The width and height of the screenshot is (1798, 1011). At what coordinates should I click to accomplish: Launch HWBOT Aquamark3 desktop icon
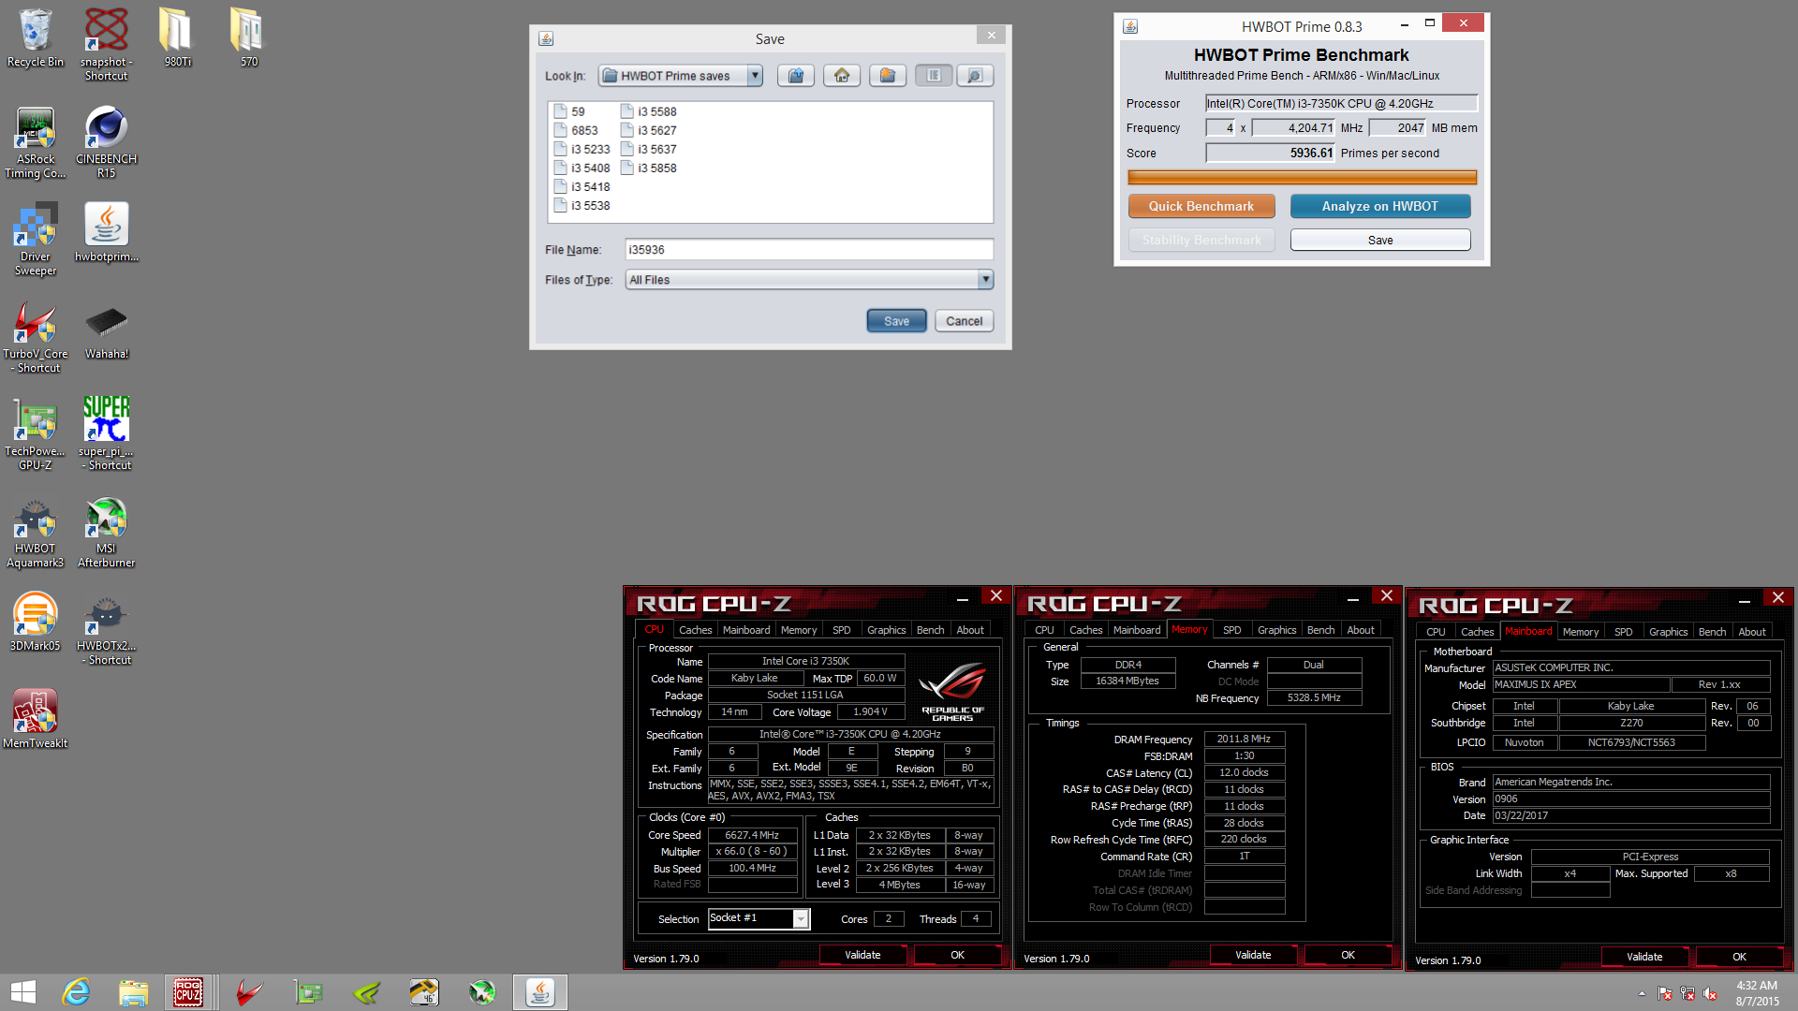coord(36,532)
